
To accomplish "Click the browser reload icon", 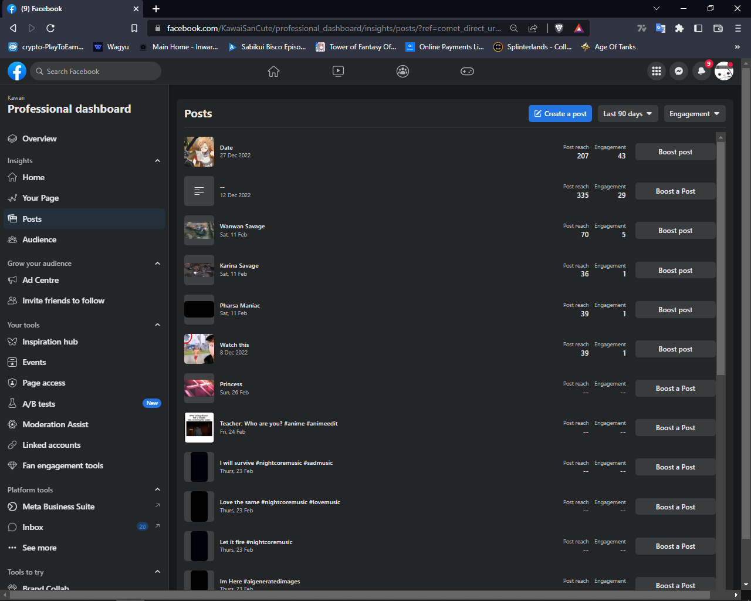I will [x=50, y=28].
